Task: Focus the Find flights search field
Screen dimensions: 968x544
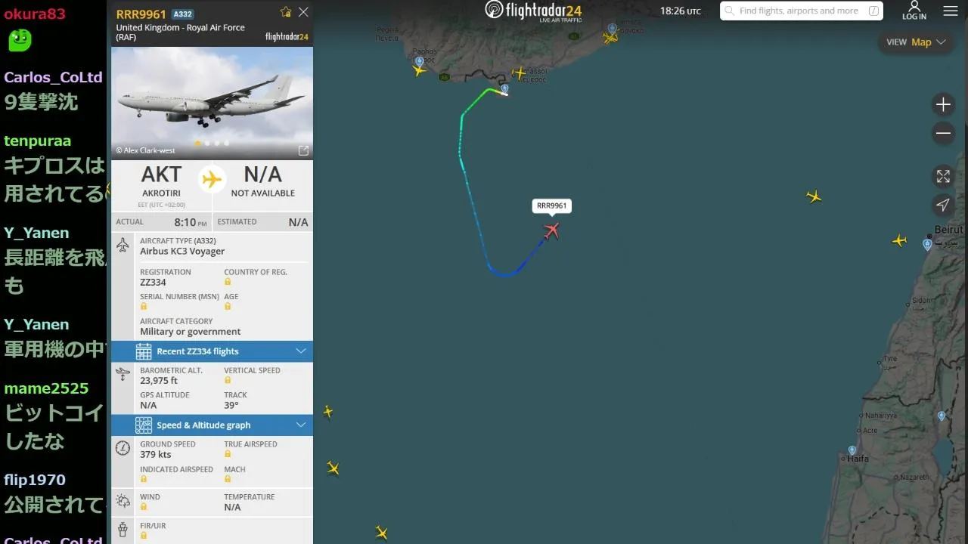Action: 802,11
